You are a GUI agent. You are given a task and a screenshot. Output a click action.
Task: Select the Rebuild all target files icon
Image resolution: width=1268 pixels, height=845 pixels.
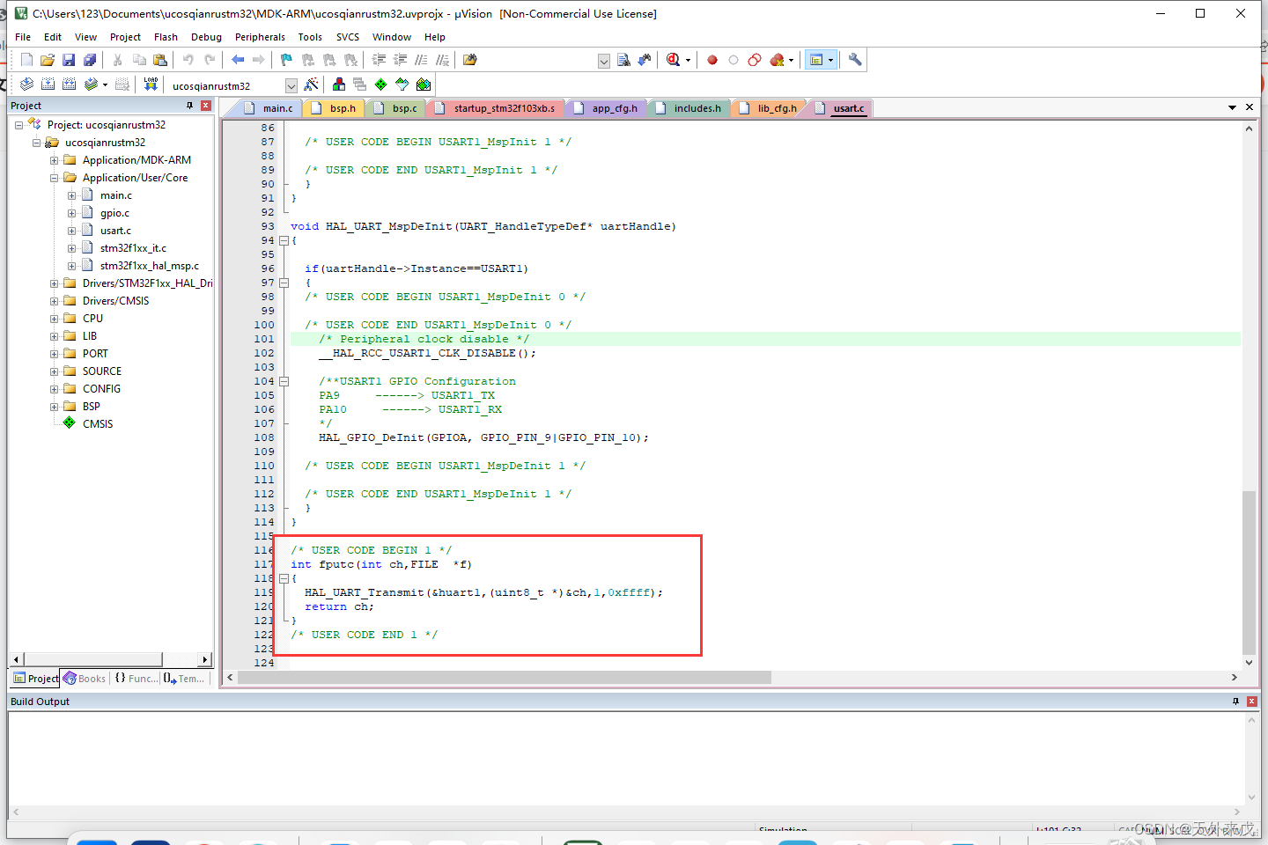coord(69,84)
